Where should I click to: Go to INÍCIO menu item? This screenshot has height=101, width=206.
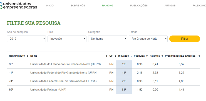pos(50,6)
